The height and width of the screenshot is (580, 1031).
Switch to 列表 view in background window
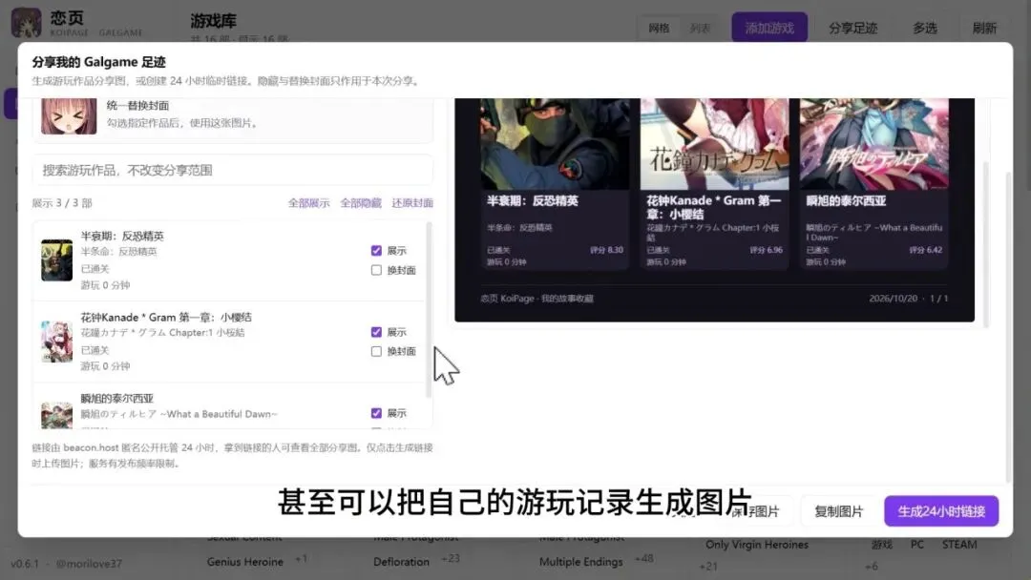click(700, 29)
